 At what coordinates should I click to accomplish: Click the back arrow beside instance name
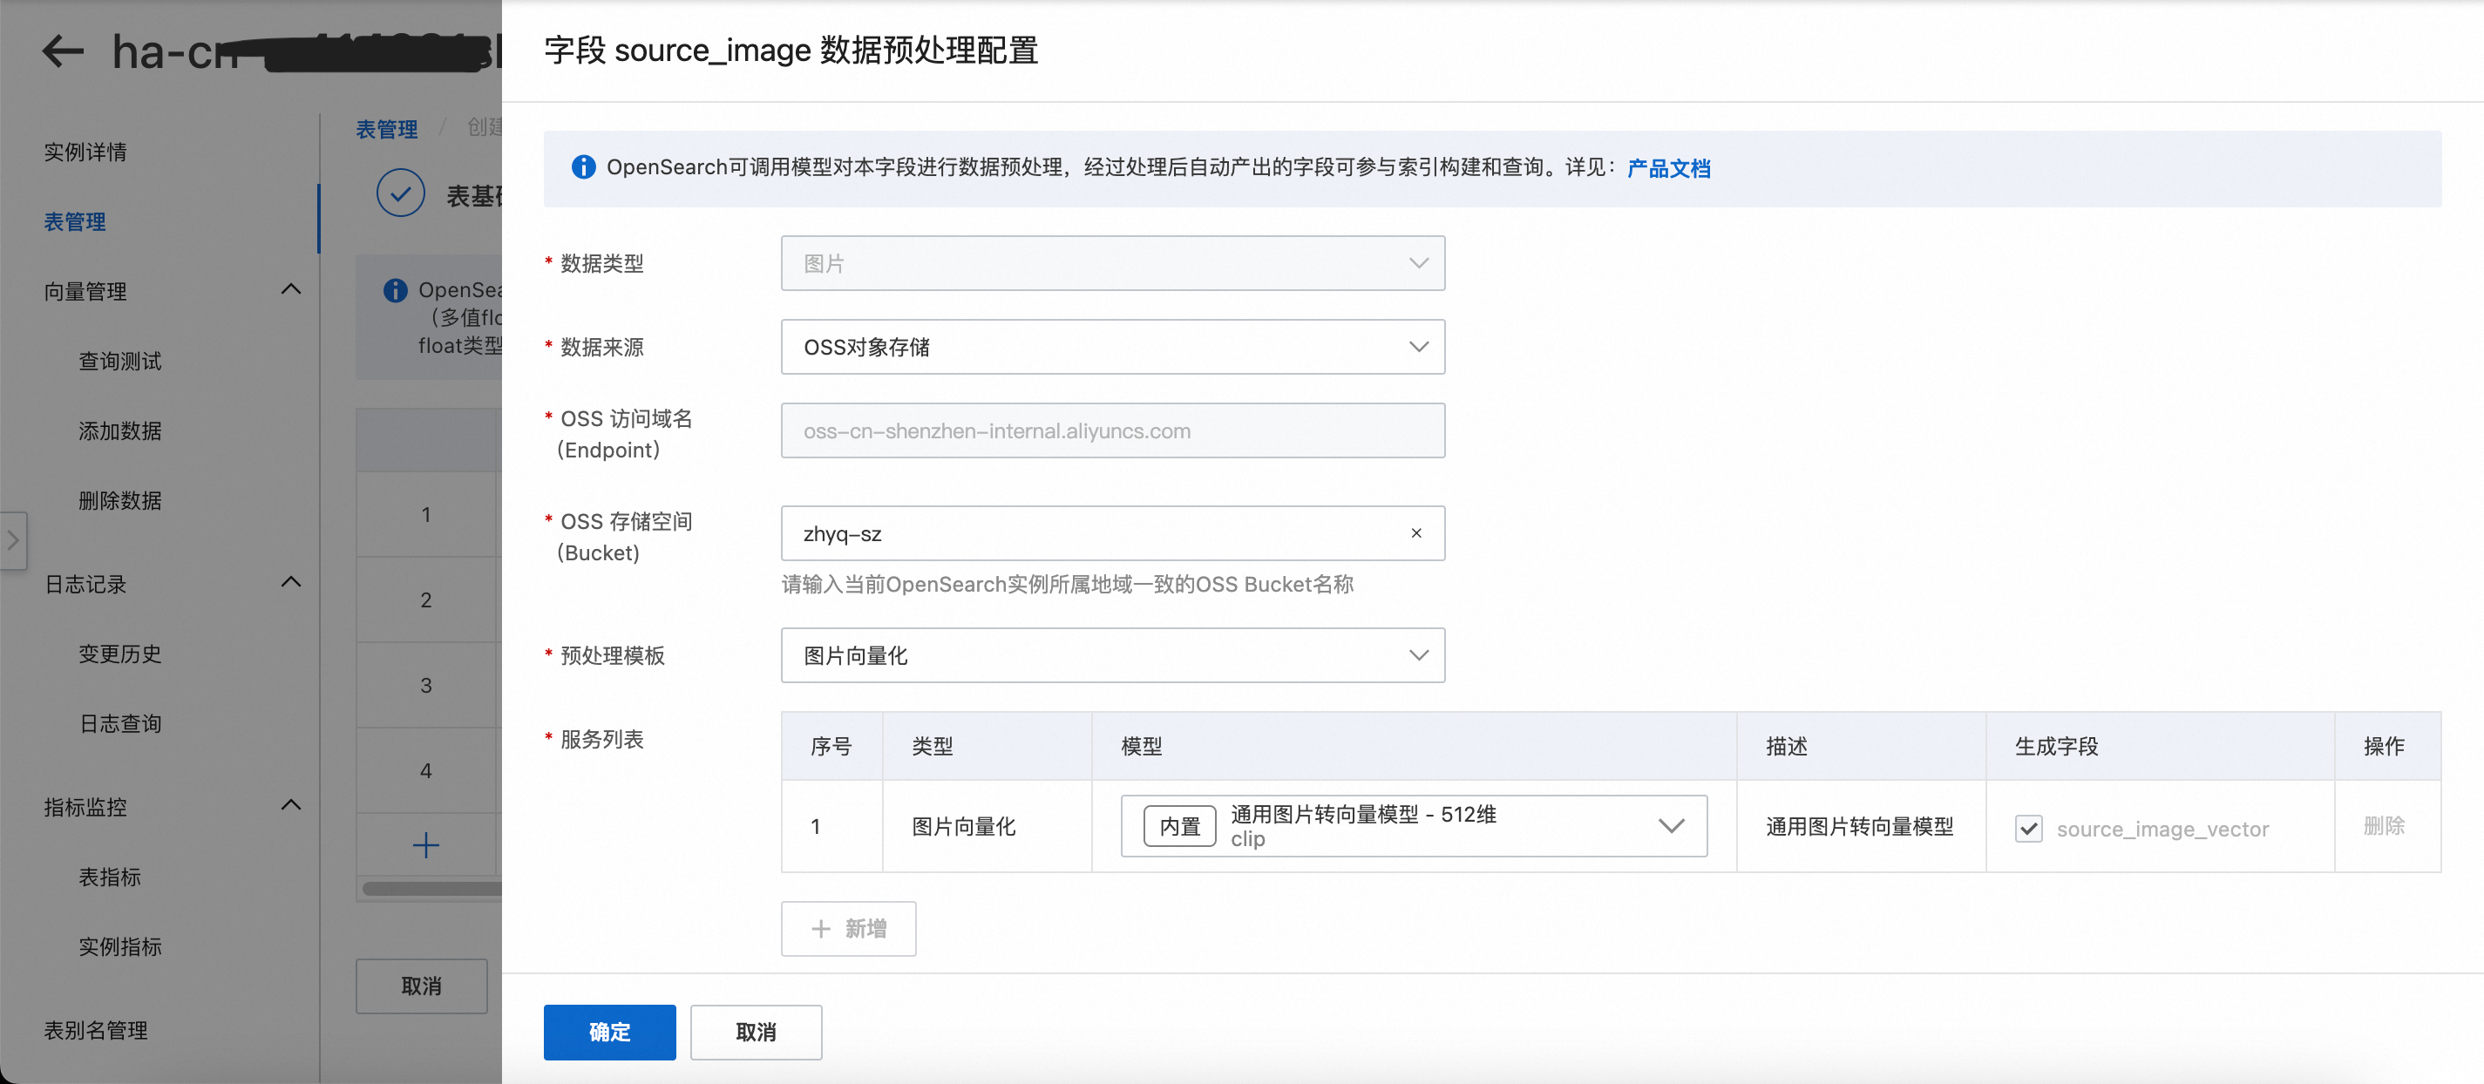(64, 51)
